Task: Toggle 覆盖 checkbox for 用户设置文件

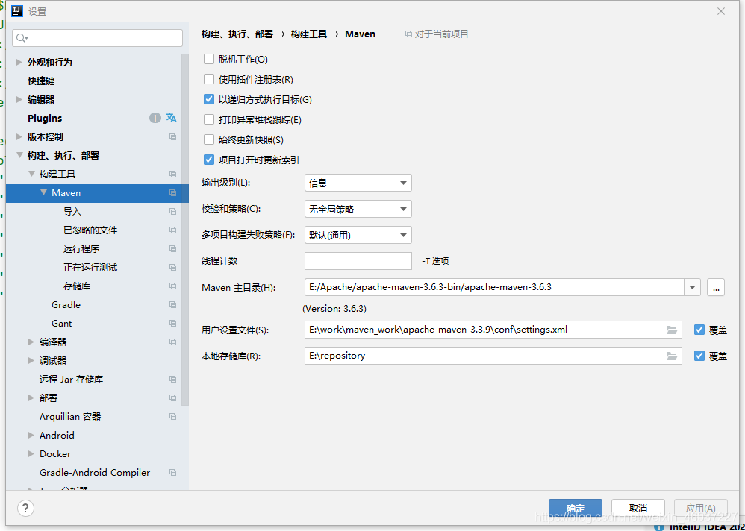Action: click(699, 330)
